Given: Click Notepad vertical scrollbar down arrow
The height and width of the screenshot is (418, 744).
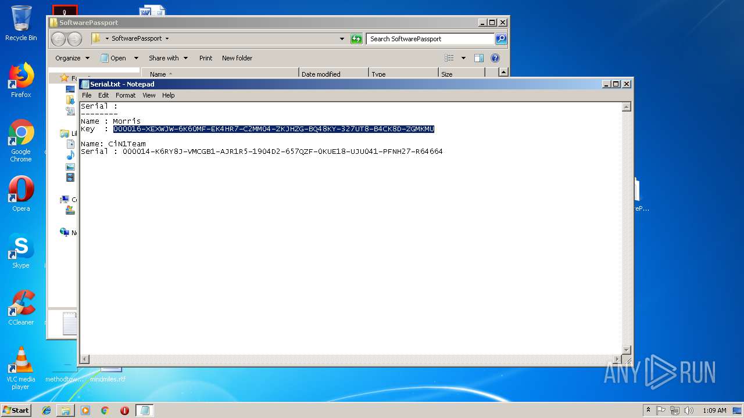Looking at the screenshot, I should tap(627, 349).
